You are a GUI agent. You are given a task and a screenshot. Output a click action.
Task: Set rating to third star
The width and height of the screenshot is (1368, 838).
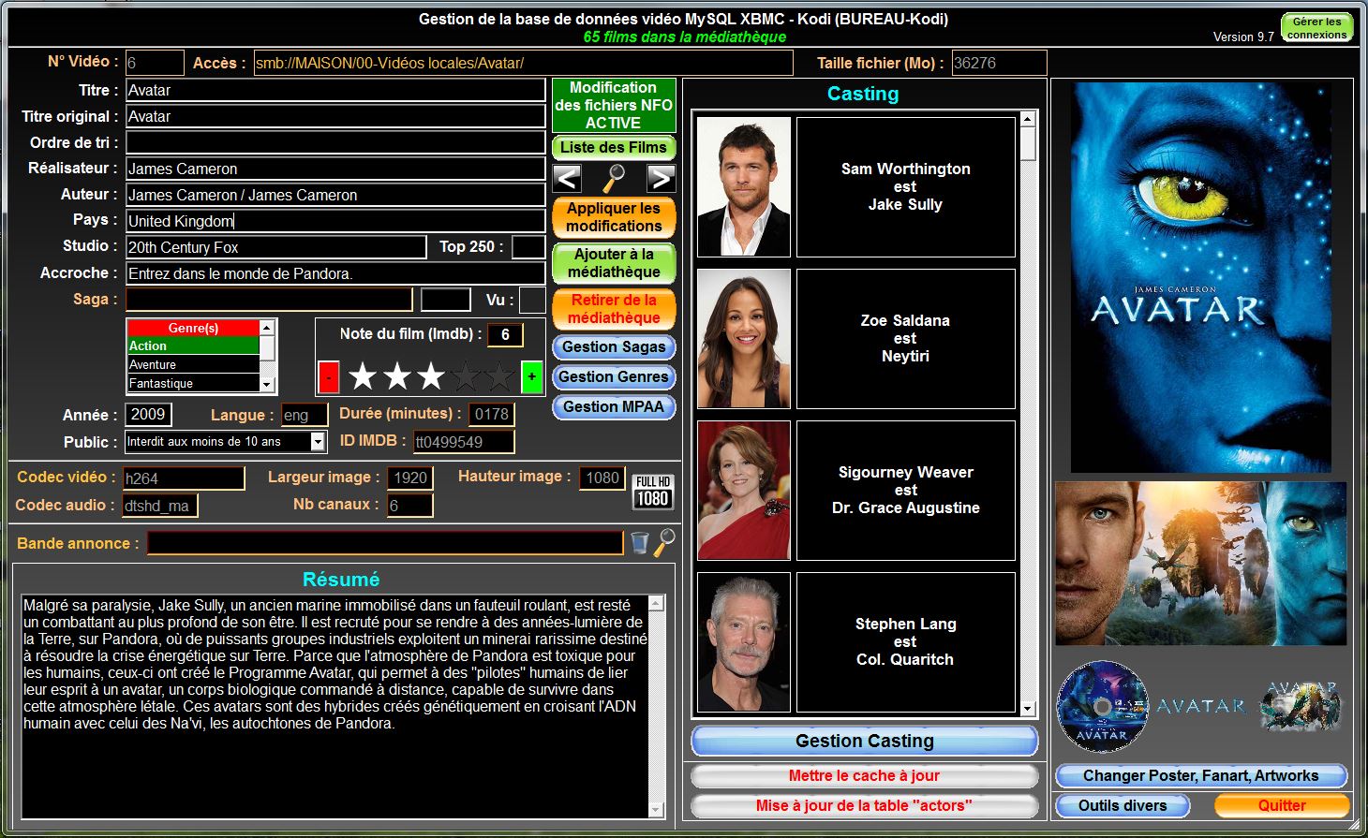(x=431, y=377)
